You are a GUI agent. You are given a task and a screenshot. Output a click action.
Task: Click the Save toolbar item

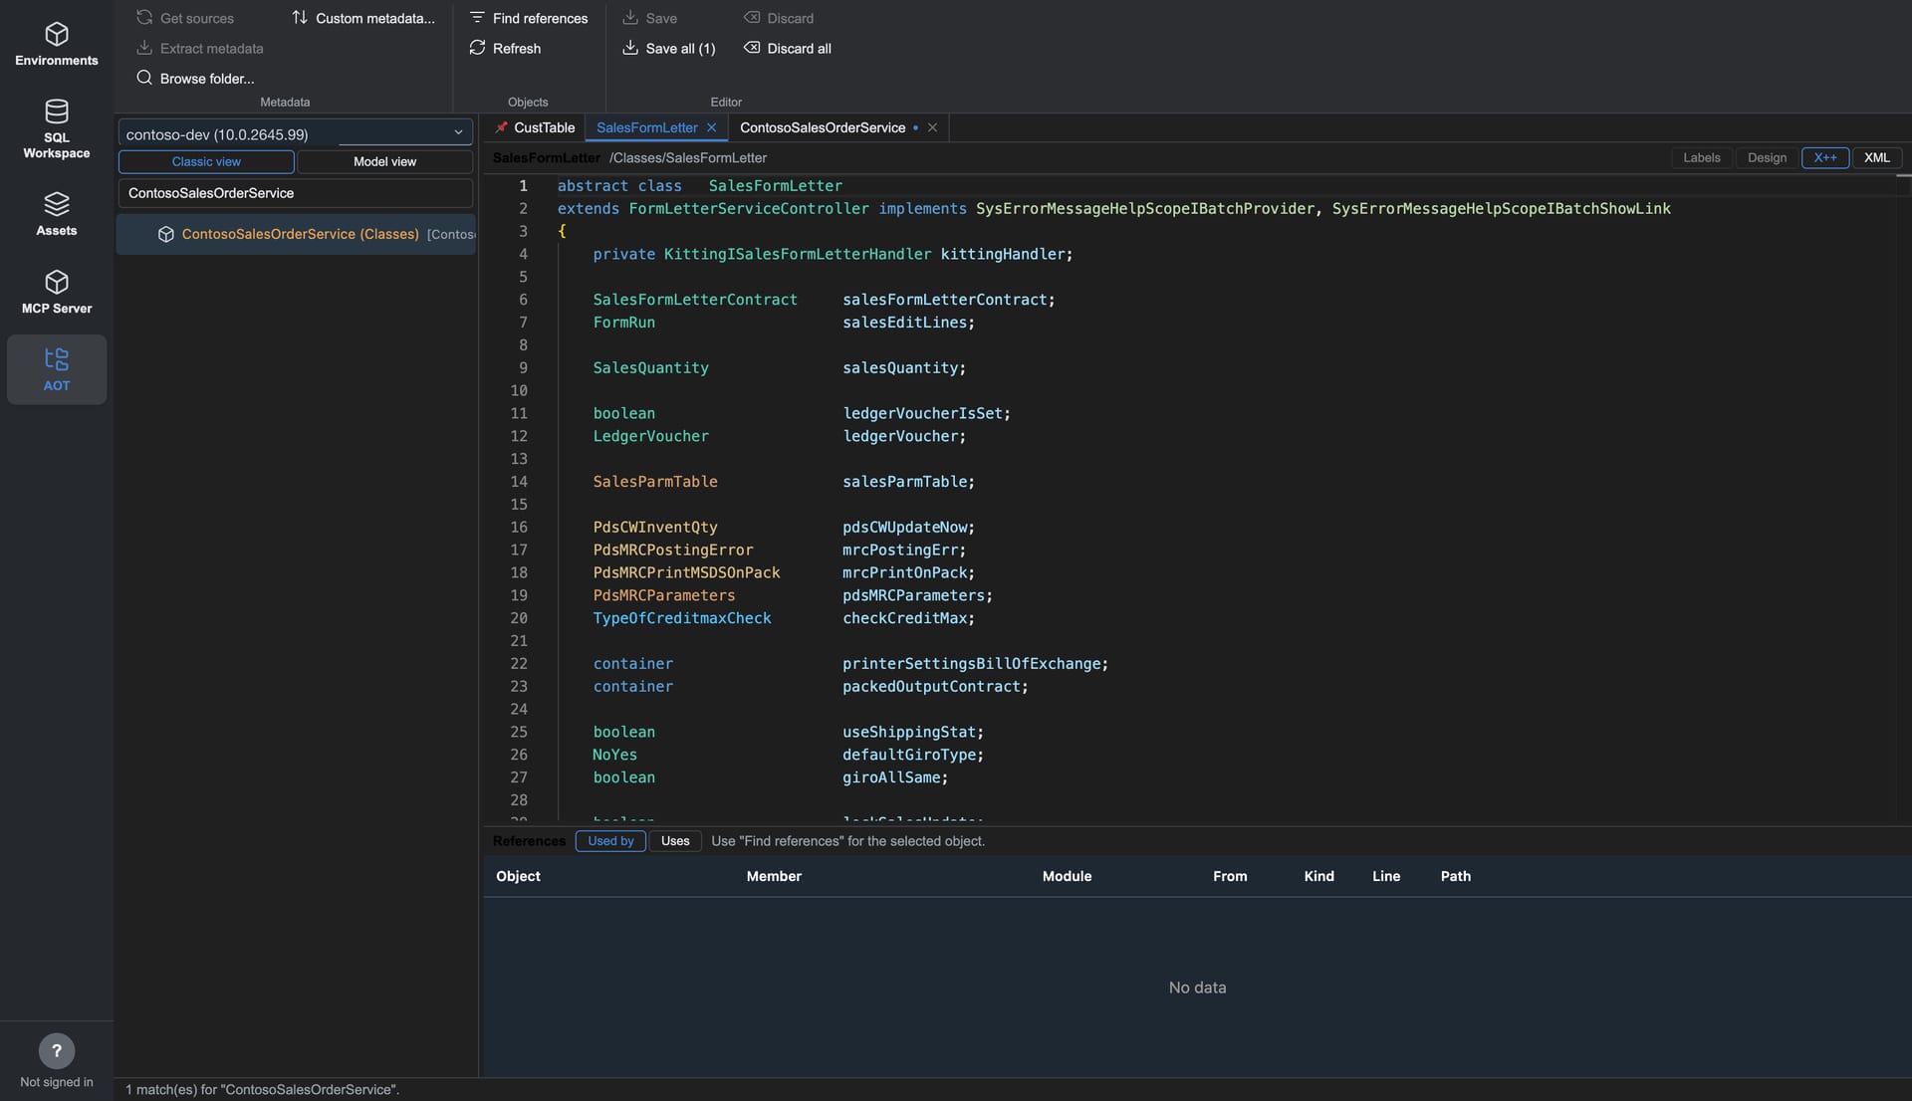pyautogui.click(x=649, y=18)
